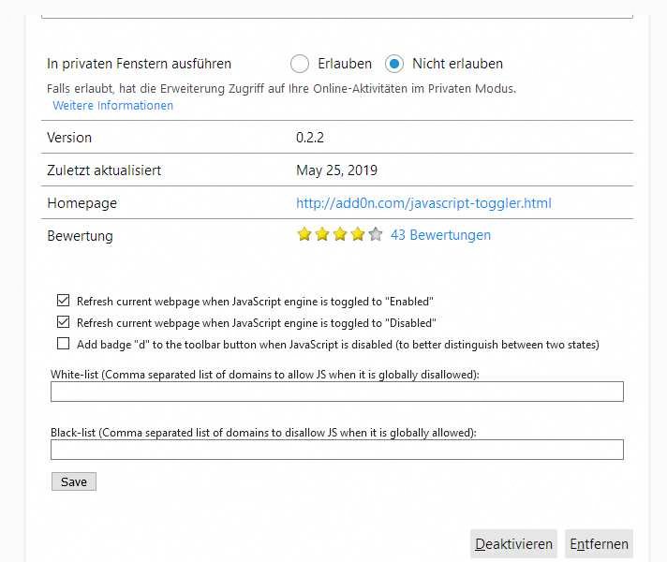Image resolution: width=667 pixels, height=562 pixels.
Task: Click the White-list domains input field
Action: [337, 392]
